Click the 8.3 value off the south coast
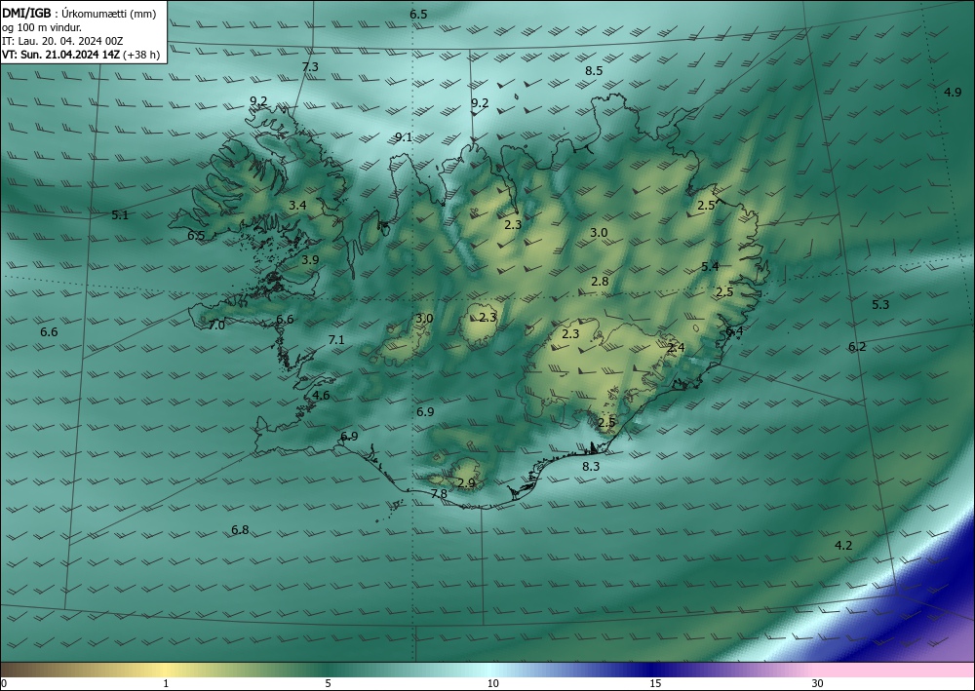975x691 pixels. pos(591,466)
